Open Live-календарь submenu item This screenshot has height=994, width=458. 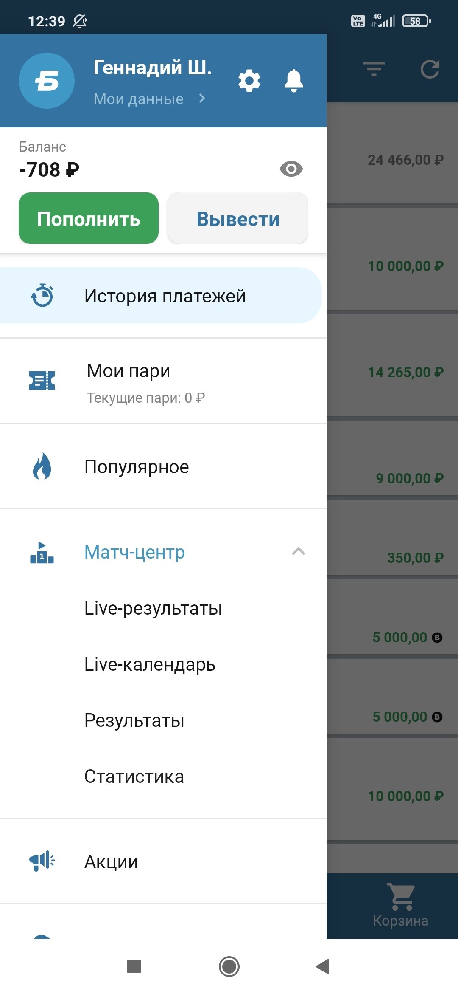click(150, 664)
